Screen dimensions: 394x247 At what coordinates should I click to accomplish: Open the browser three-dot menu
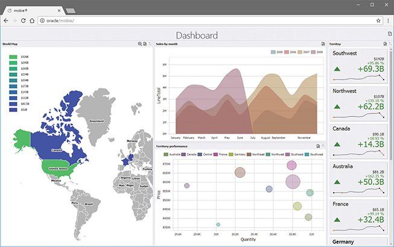(387, 21)
